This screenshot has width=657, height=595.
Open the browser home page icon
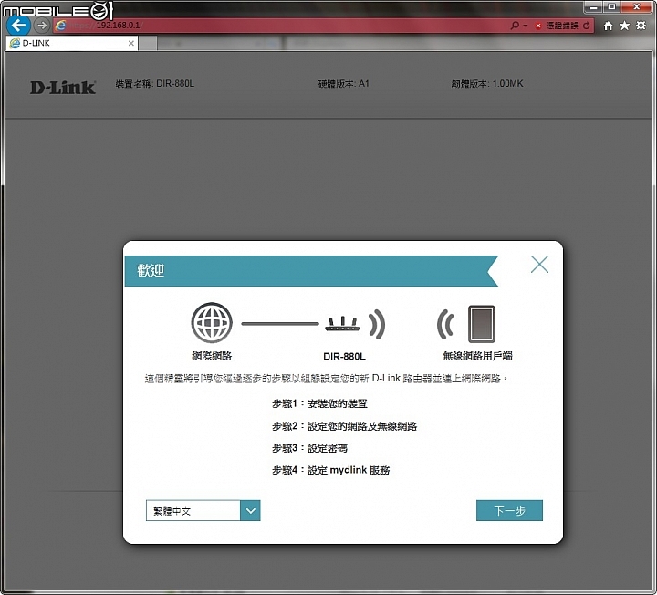608,26
